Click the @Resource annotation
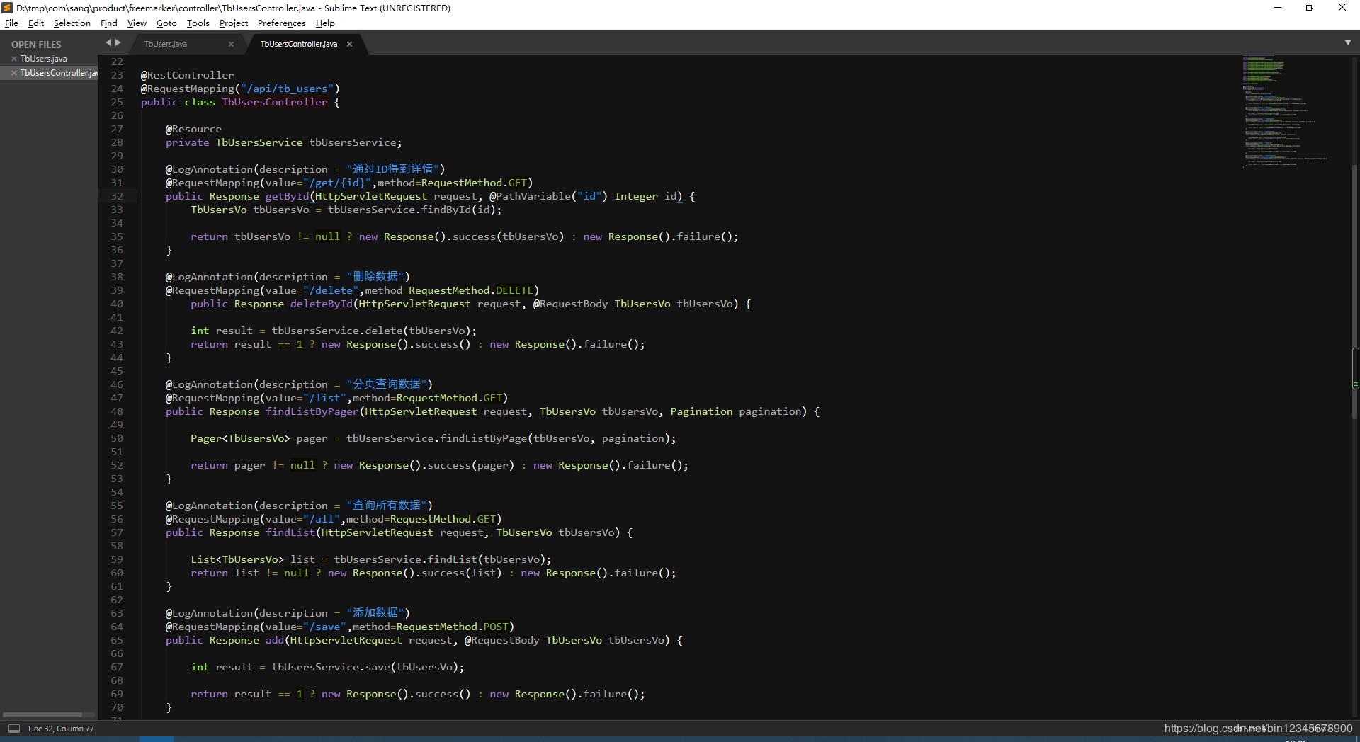Viewport: 1360px width, 742px height. [193, 129]
